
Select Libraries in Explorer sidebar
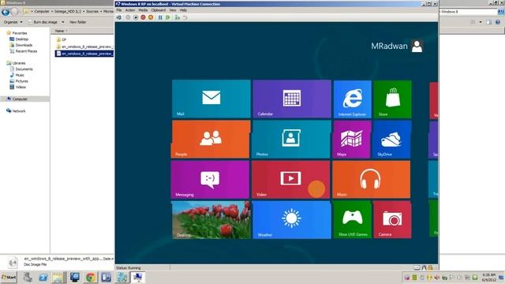pyautogui.click(x=16, y=63)
